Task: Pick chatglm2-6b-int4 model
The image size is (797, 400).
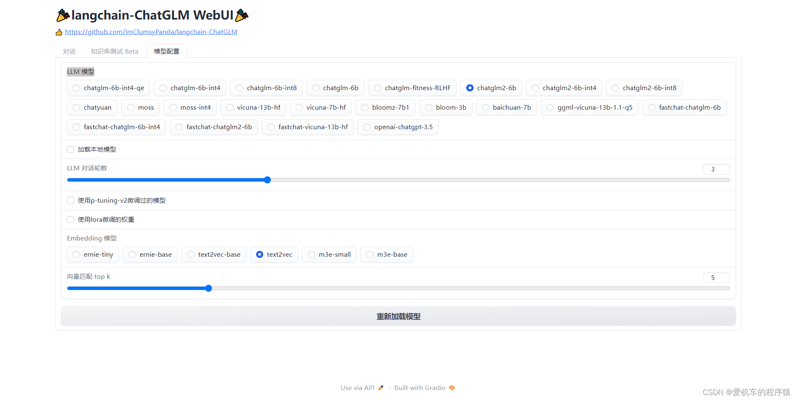Action: pyautogui.click(x=564, y=88)
